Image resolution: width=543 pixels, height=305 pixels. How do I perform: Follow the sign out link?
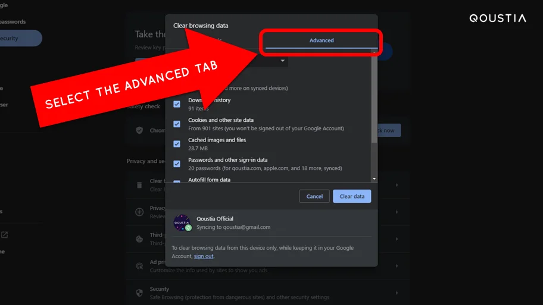click(204, 256)
